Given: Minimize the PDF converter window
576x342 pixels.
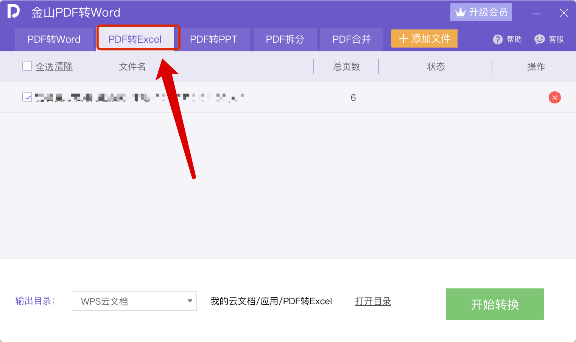Looking at the screenshot, I should pyautogui.click(x=536, y=14).
